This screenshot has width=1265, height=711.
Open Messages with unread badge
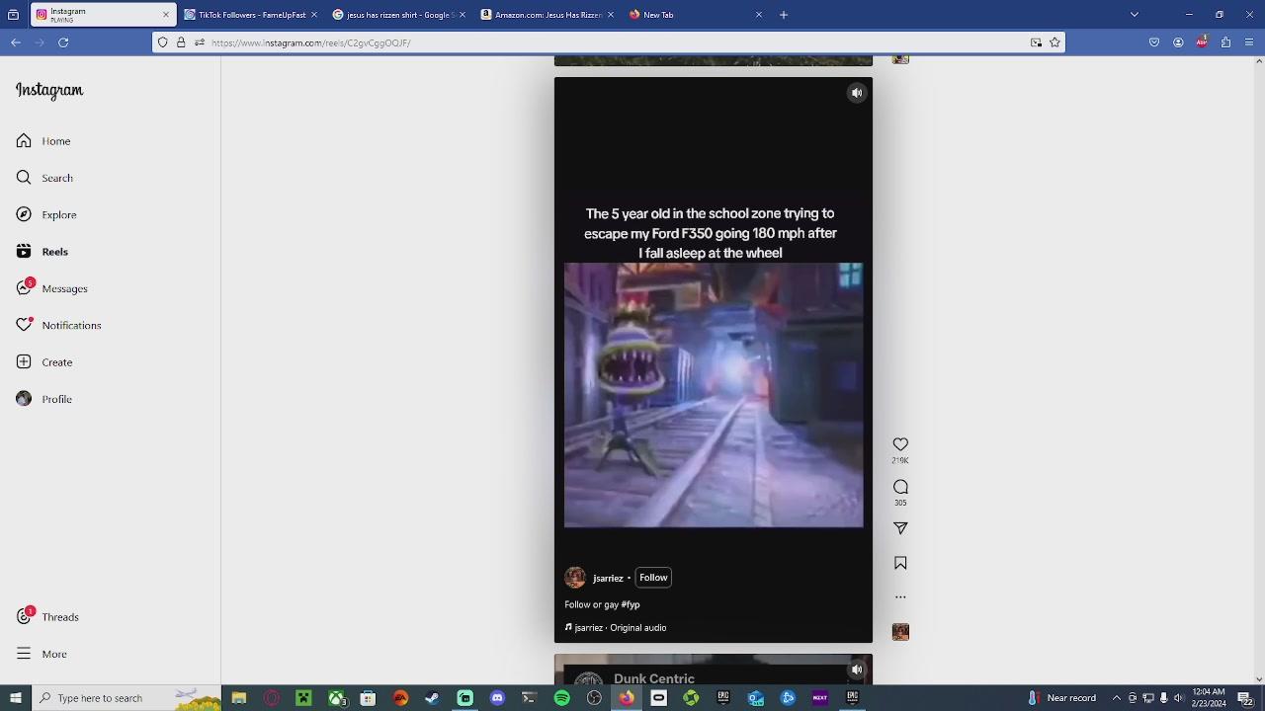[x=51, y=288]
